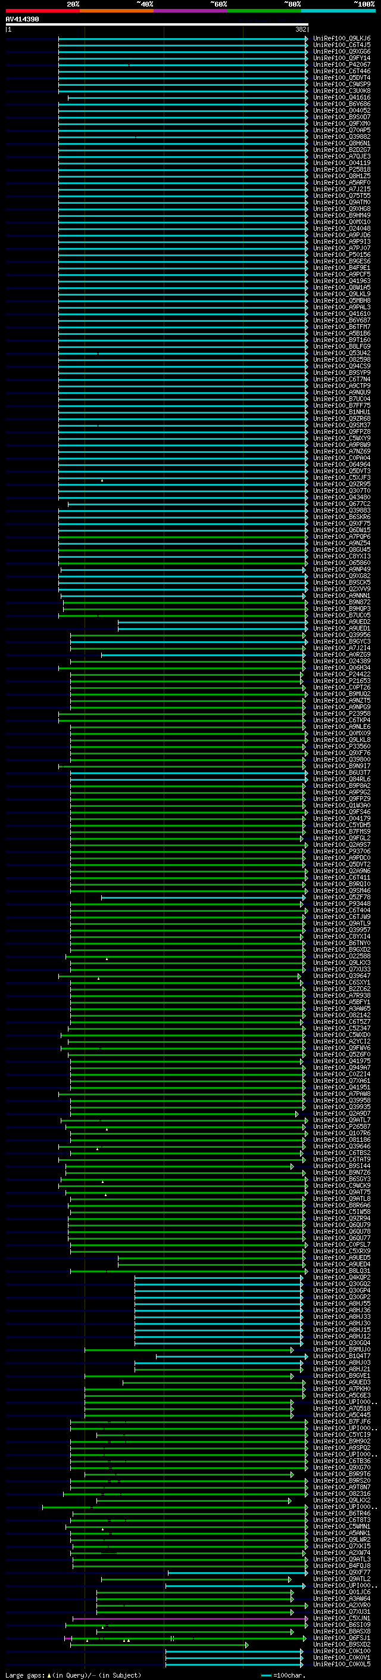
Task: Open the UniRef100_C9WSP9 entry
Action: pos(342,84)
